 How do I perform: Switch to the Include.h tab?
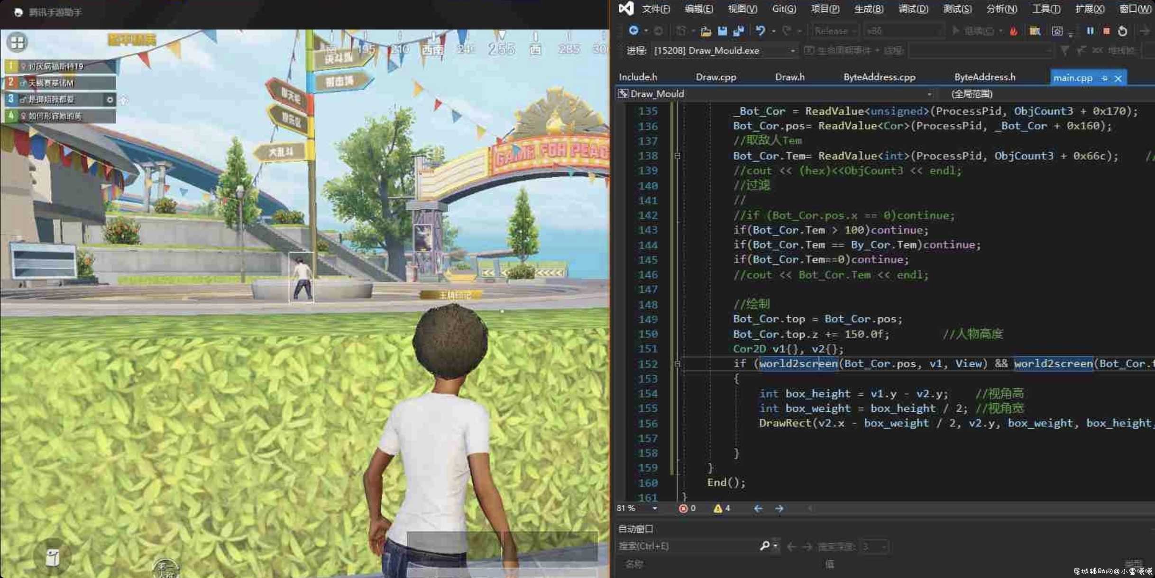(638, 77)
